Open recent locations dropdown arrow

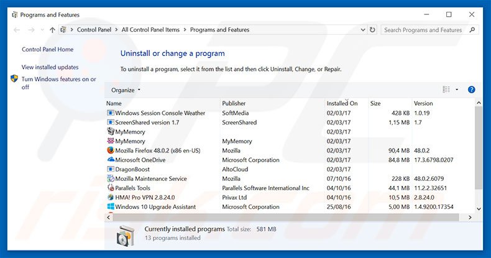pyautogui.click(x=43, y=30)
